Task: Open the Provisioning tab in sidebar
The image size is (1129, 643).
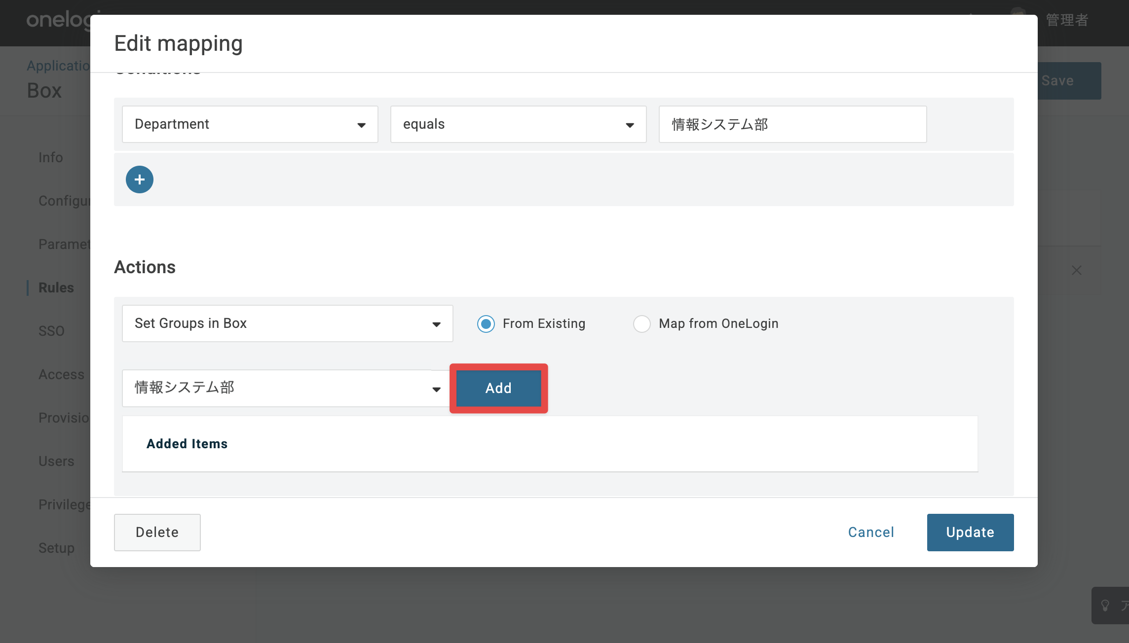Action: (x=65, y=418)
